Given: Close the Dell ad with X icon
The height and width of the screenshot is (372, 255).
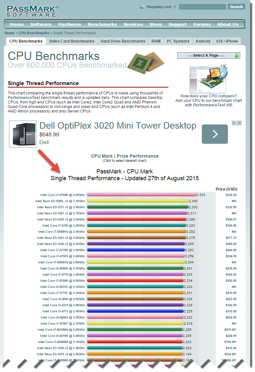Looking at the screenshot, I should (239, 123).
